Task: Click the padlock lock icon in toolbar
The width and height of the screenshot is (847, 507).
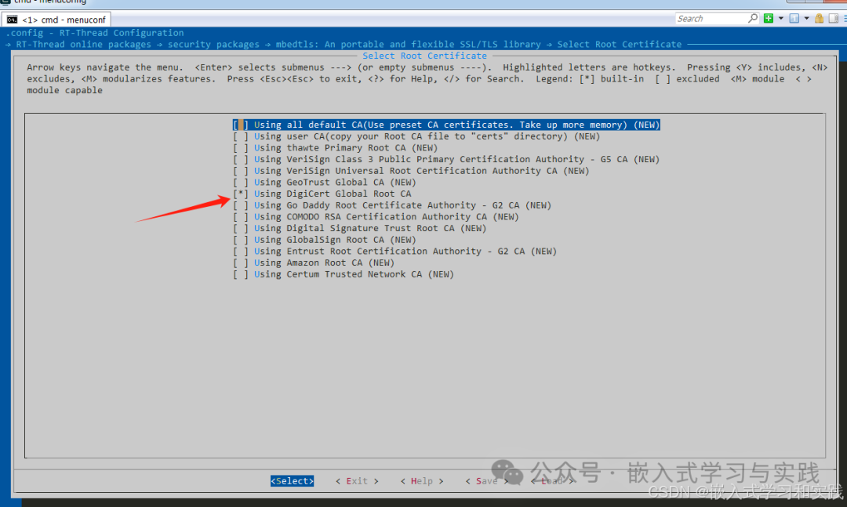Action: (819, 18)
